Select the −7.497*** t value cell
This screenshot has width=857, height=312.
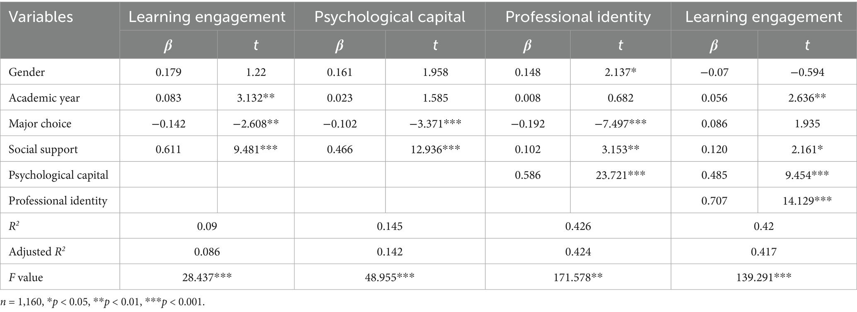620,123
